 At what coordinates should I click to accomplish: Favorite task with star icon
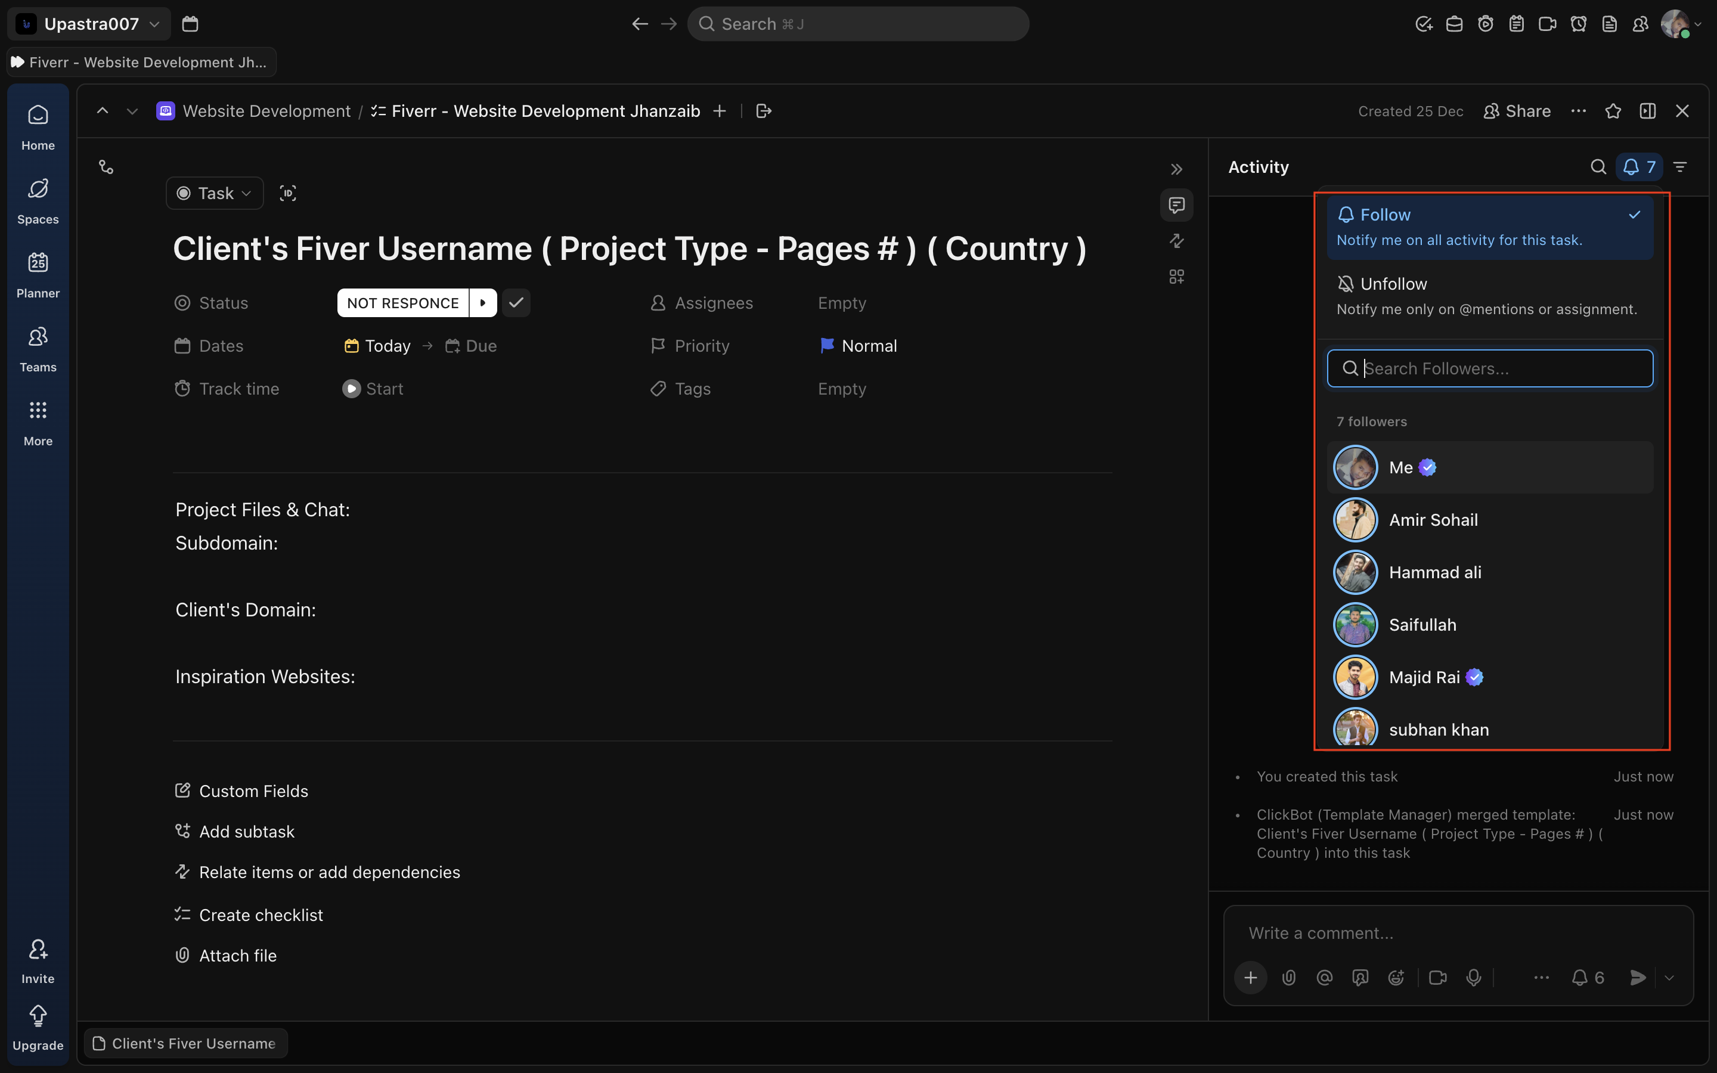coord(1613,111)
